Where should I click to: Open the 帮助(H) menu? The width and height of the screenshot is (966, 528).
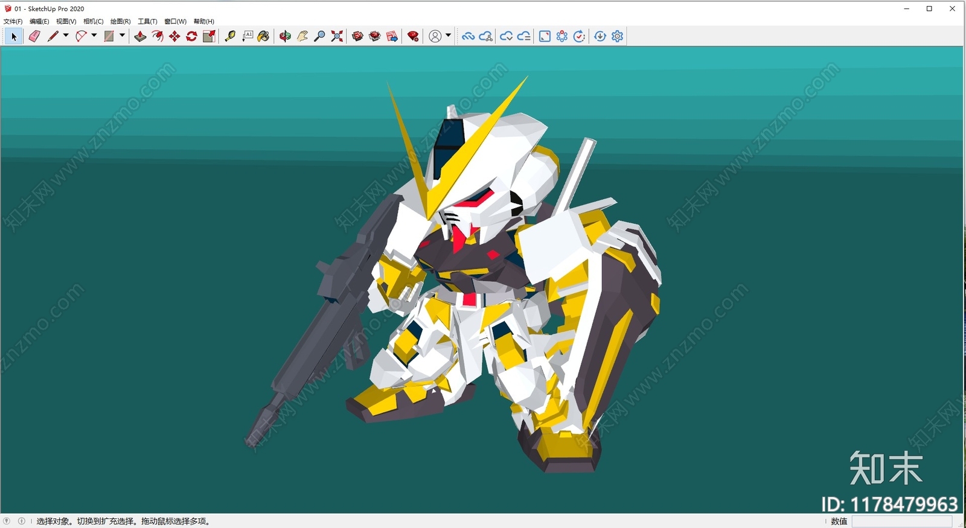pos(203,21)
